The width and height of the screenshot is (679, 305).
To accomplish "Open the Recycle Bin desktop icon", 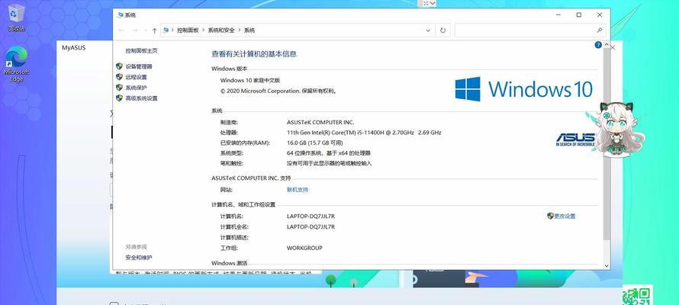I will [x=17, y=18].
